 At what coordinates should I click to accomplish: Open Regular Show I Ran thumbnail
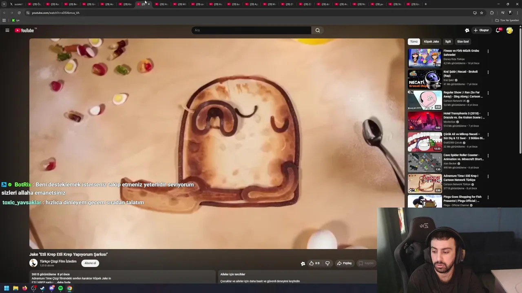tap(425, 100)
